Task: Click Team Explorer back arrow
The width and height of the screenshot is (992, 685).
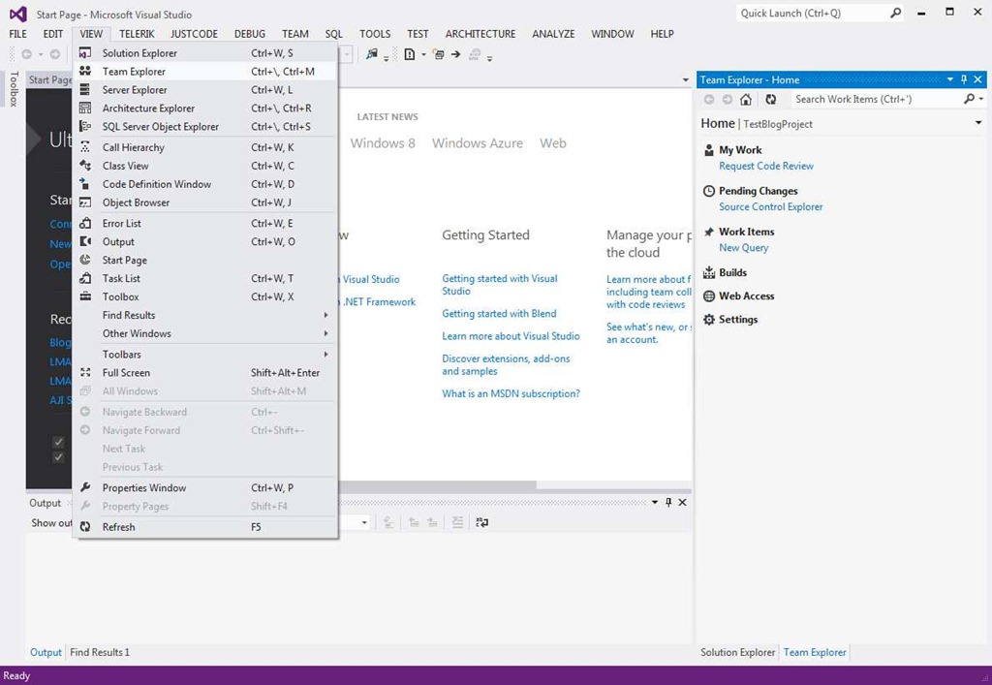Action: click(x=709, y=99)
